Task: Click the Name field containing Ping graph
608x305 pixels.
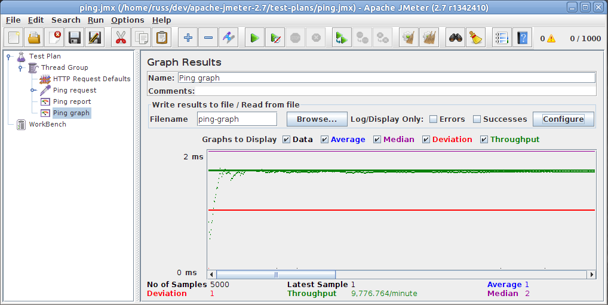Action: 386,78
